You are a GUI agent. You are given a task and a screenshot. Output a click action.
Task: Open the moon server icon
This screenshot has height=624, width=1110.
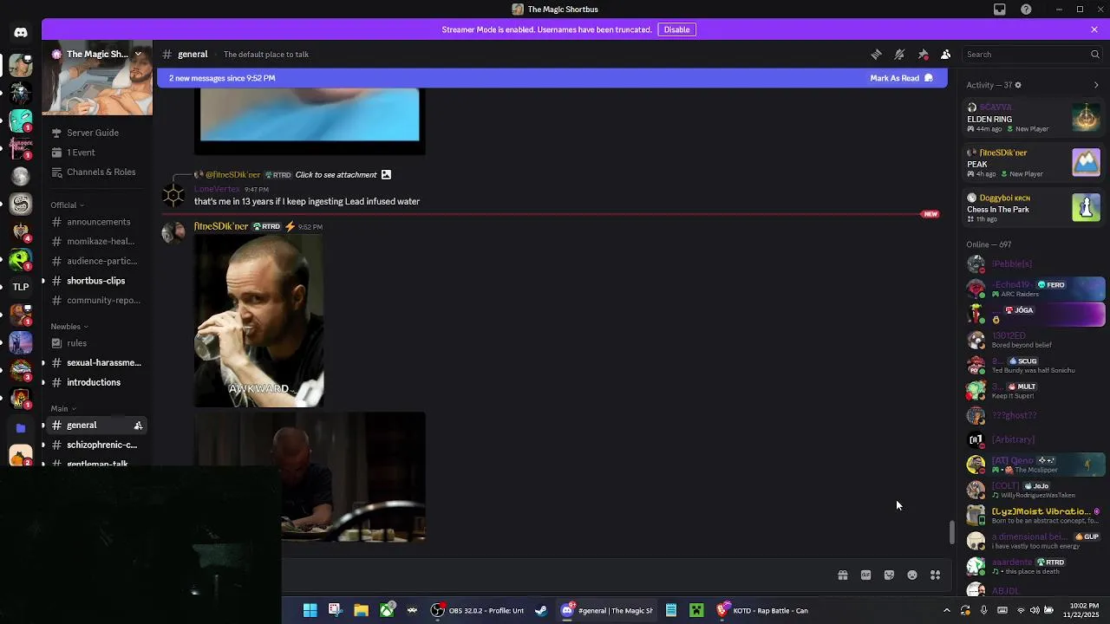(21, 176)
